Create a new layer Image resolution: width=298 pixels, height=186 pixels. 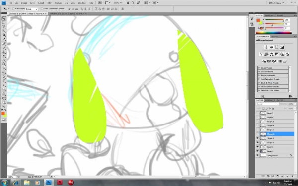point(287,176)
